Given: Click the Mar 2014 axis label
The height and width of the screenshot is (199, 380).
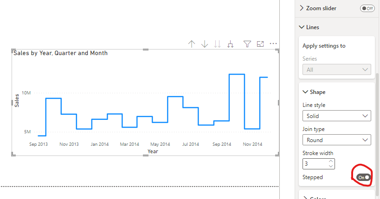Looking at the screenshot, I should pyautogui.click(x=129, y=144).
